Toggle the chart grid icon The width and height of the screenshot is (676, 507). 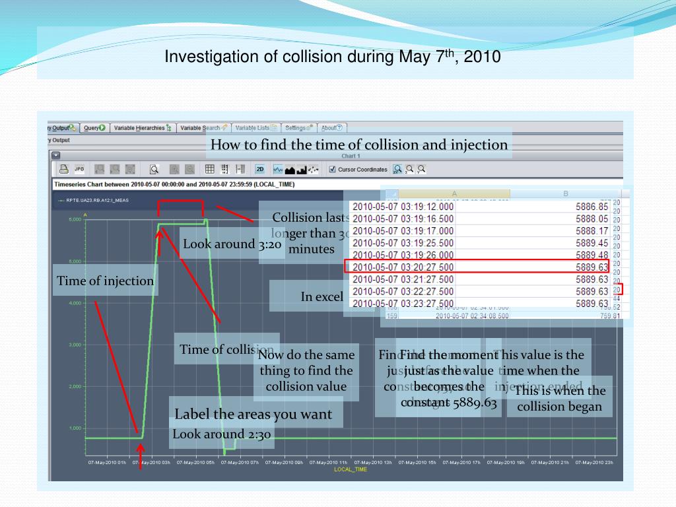[x=209, y=169]
